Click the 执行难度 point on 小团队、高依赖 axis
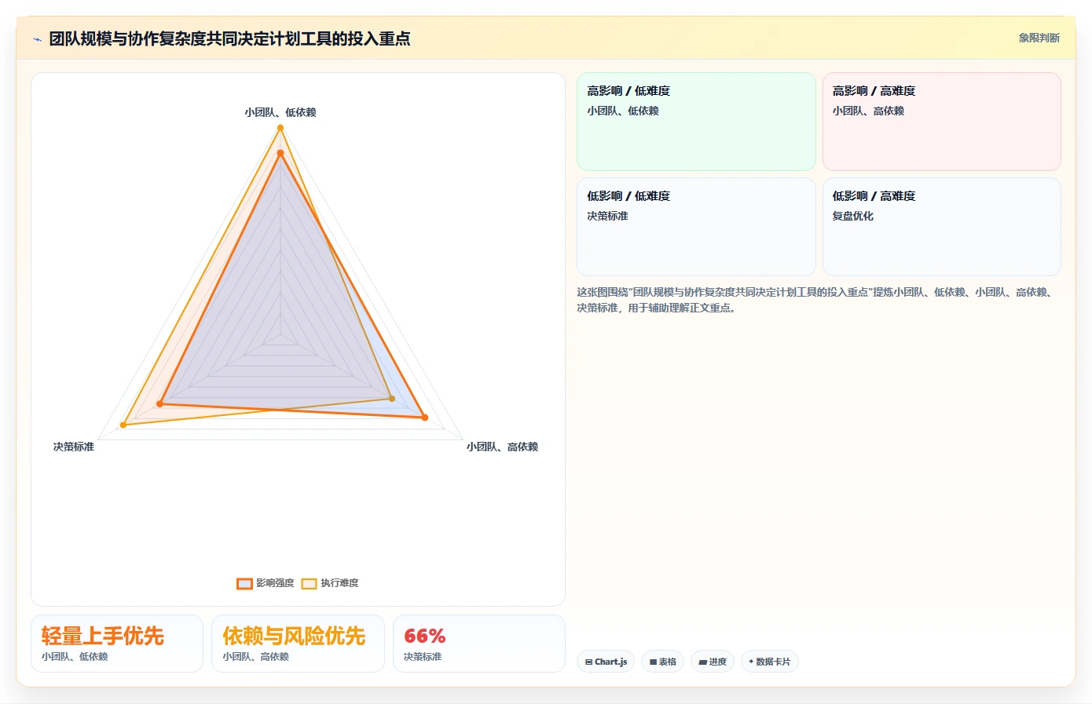The image size is (1092, 704). 392,399
